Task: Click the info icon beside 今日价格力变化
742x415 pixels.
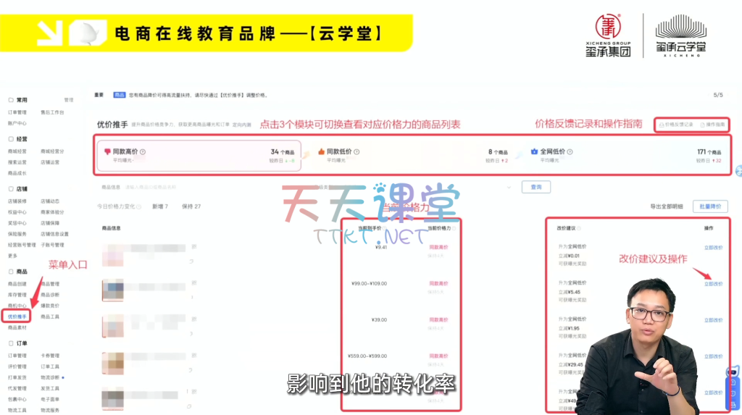Action: pyautogui.click(x=138, y=206)
